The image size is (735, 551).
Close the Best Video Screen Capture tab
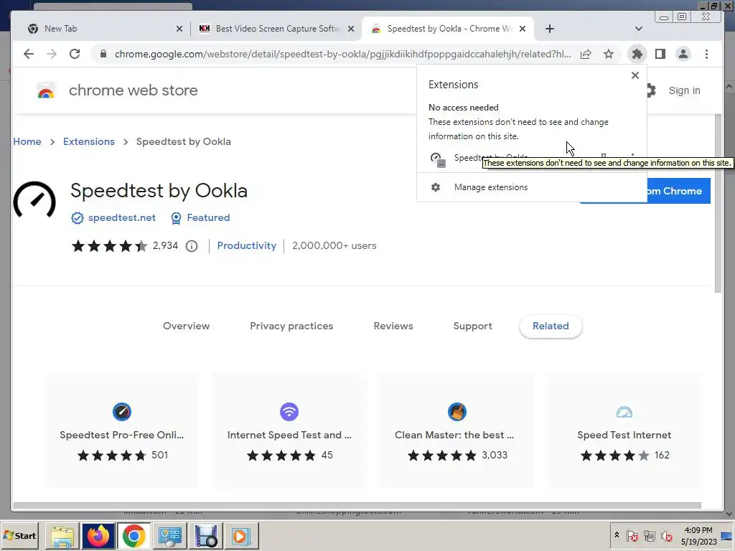pyautogui.click(x=350, y=29)
